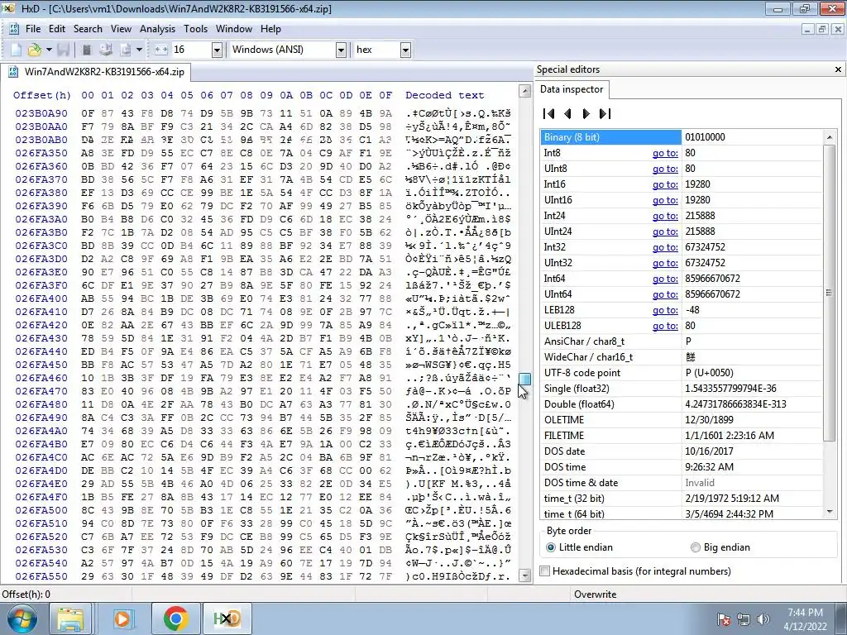Open the hex offset base dropdown
Screen dimensions: 847x635
tap(405, 50)
